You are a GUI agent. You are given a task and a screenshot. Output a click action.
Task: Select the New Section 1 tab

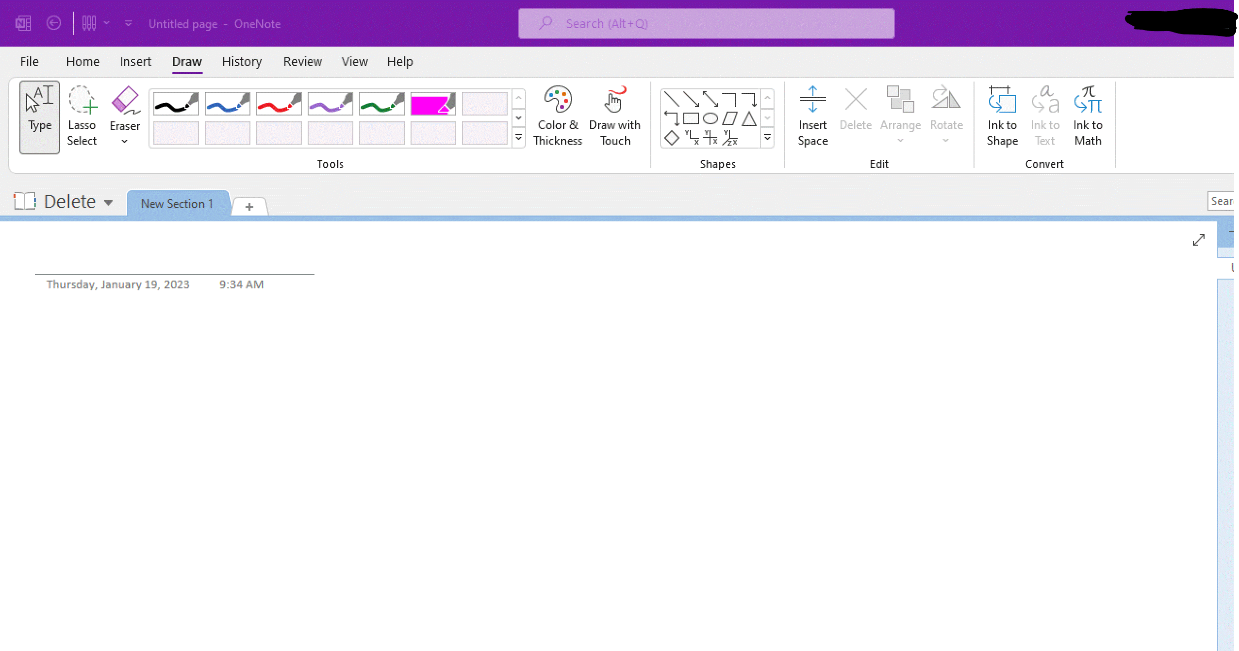177,203
